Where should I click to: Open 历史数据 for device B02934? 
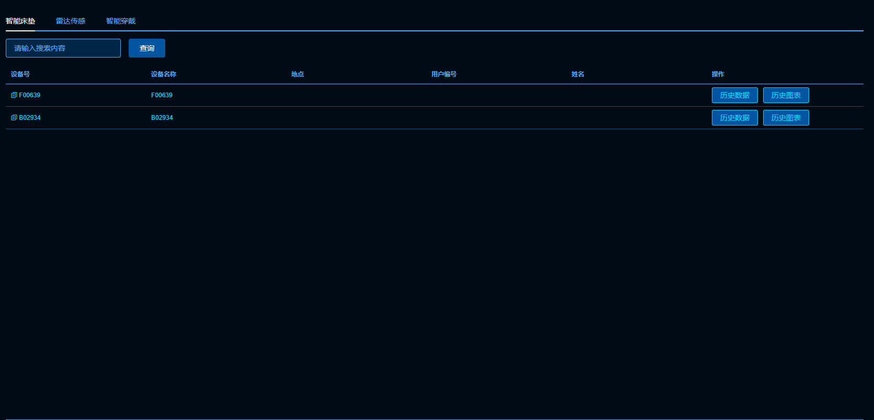click(x=735, y=118)
